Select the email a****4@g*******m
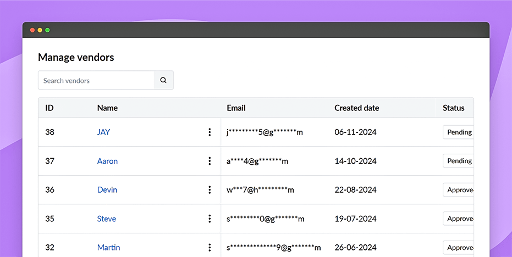This screenshot has width=512, height=257. (x=257, y=161)
